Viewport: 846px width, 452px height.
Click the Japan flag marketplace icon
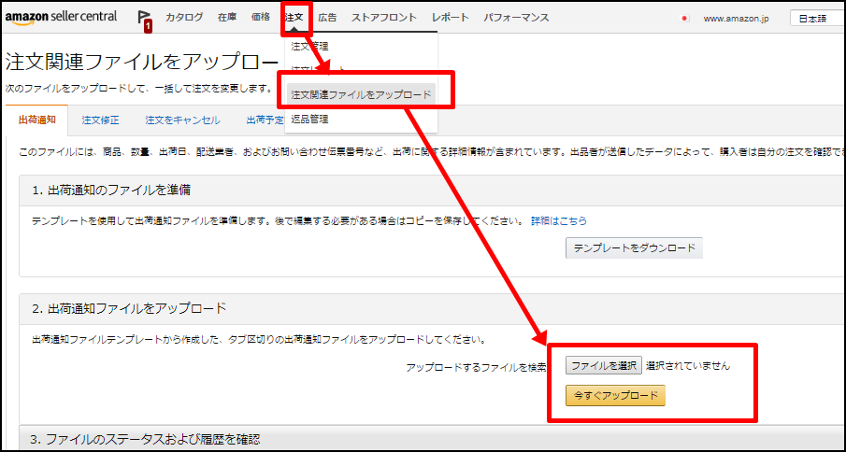pos(684,19)
